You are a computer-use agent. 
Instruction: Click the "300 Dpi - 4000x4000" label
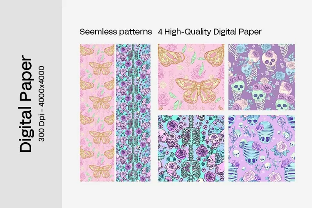pos(41,104)
